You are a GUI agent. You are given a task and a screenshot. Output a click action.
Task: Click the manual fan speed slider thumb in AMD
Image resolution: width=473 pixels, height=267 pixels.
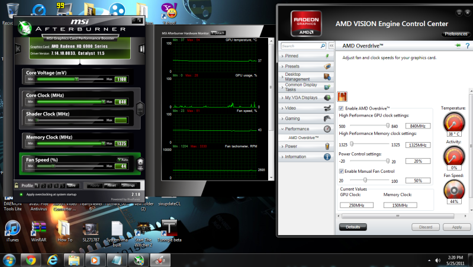pos(365,180)
